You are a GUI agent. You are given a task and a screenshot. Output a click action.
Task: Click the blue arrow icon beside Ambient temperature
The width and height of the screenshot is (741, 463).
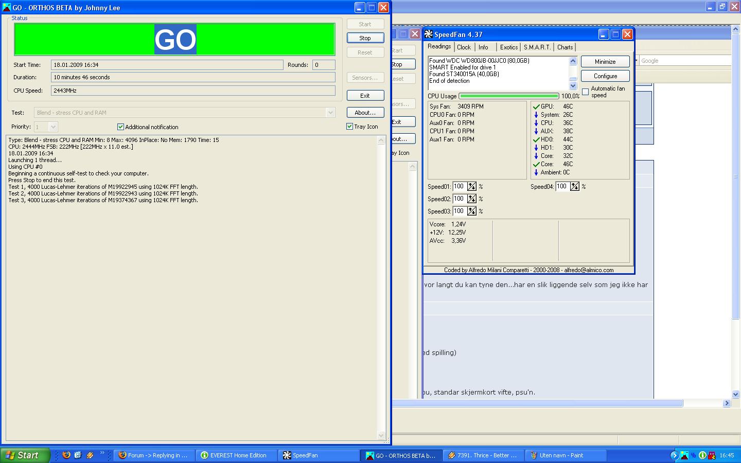click(536, 172)
